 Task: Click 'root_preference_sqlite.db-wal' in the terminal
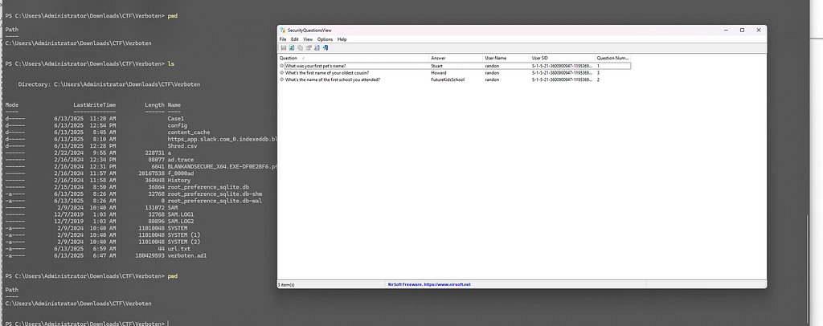(x=215, y=200)
